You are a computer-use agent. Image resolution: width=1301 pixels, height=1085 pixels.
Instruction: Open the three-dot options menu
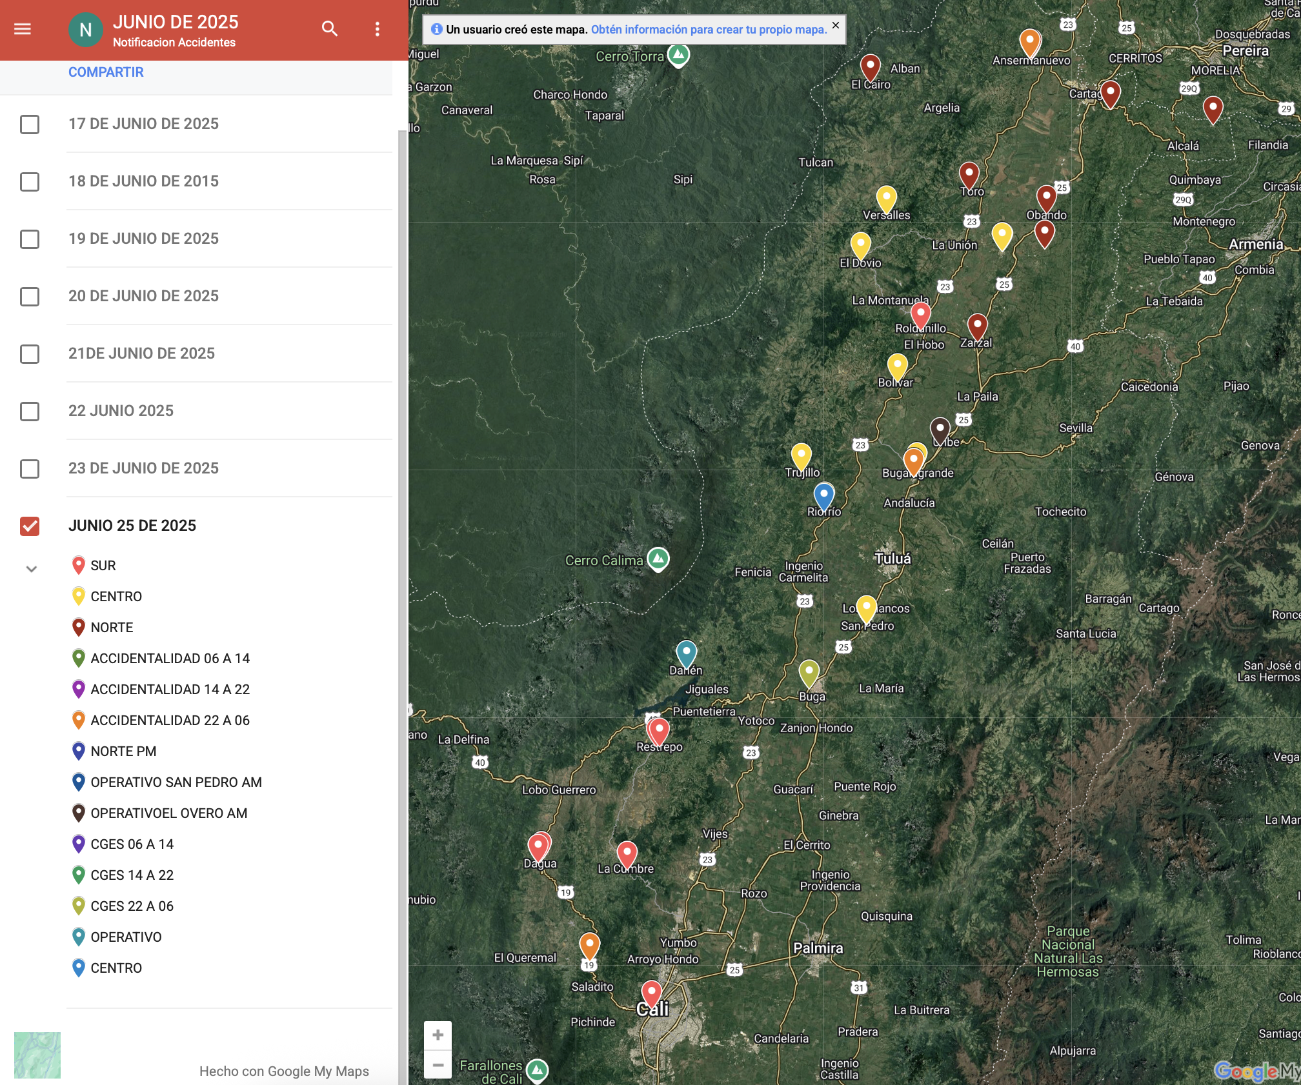(x=378, y=29)
